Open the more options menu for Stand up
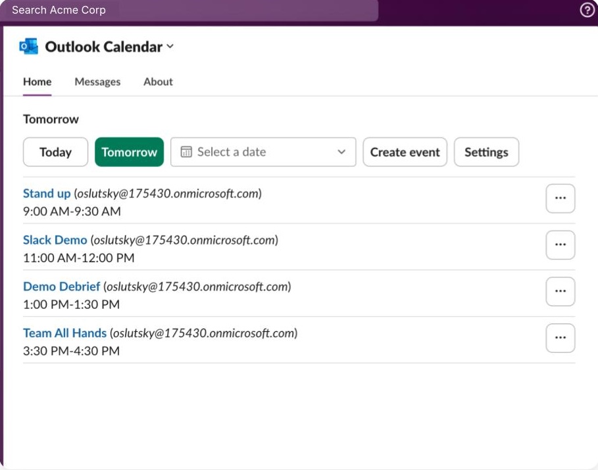 [x=561, y=199]
